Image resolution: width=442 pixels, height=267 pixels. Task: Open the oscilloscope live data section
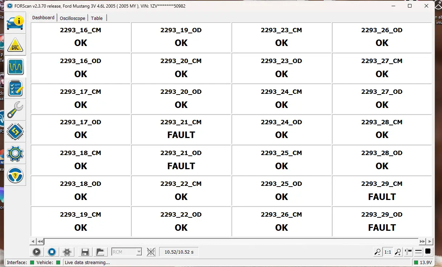pyautogui.click(x=15, y=67)
